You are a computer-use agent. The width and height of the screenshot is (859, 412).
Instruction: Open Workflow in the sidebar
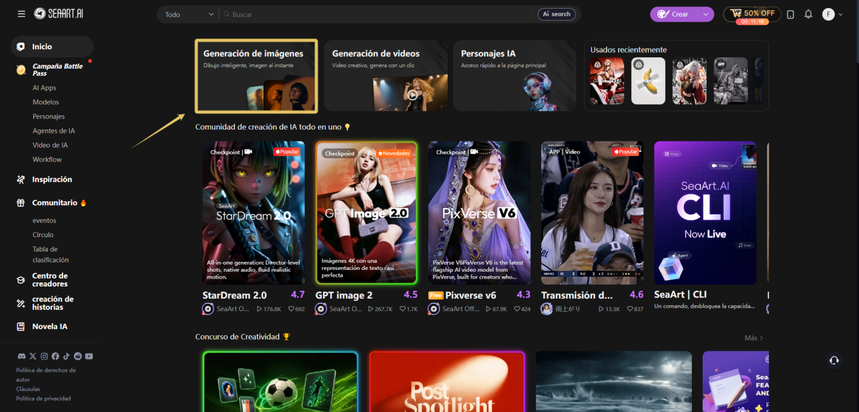click(x=47, y=159)
